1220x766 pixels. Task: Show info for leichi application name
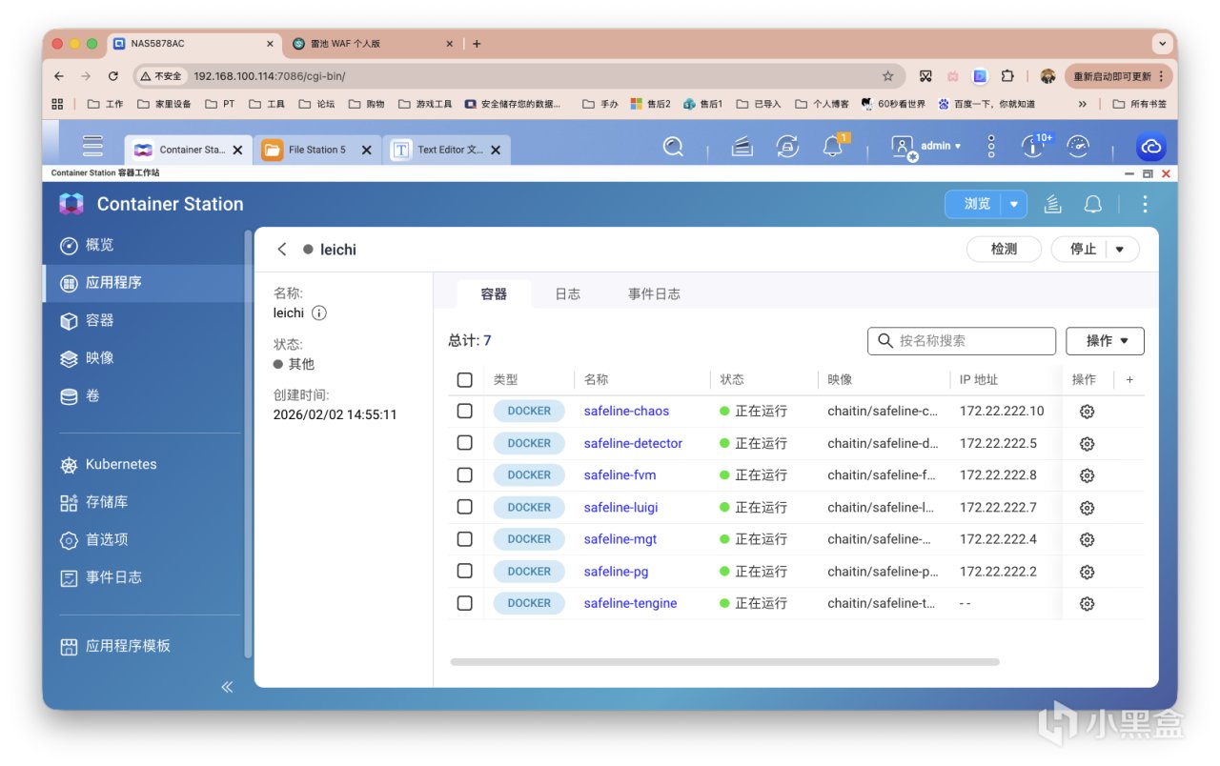click(319, 312)
